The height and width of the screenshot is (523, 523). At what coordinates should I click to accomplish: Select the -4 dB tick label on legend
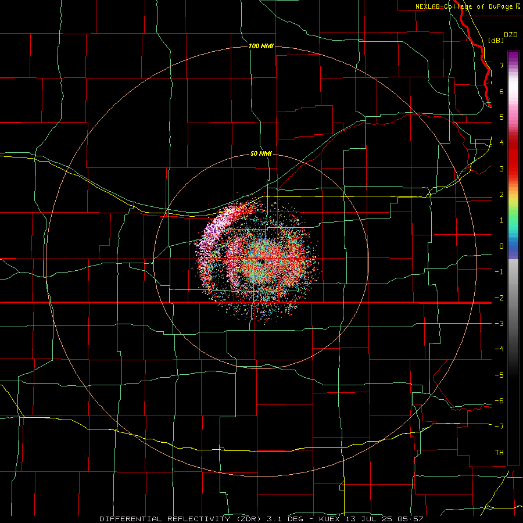pos(499,349)
